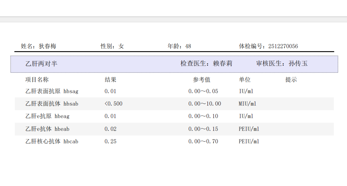This screenshot has height=186, width=347.
Task: Select the MIU/ml unit cell
Action: coord(247,104)
